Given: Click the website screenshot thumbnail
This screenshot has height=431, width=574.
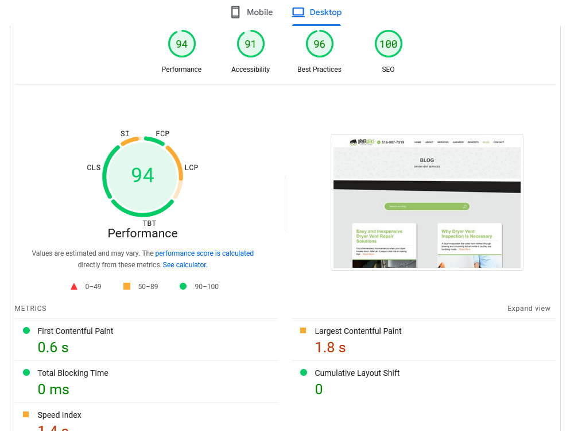Looking at the screenshot, I should point(426,202).
